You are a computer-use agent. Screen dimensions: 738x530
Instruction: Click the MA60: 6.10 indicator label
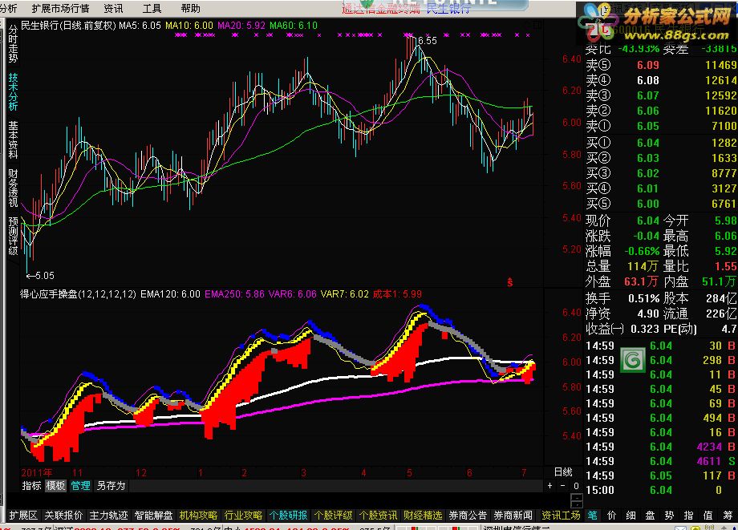(294, 26)
